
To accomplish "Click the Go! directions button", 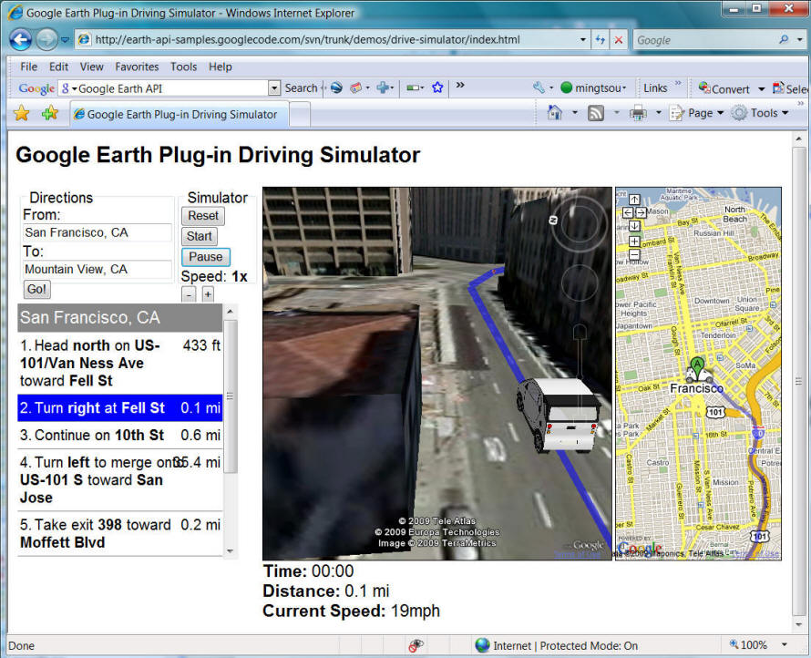I will (x=36, y=289).
